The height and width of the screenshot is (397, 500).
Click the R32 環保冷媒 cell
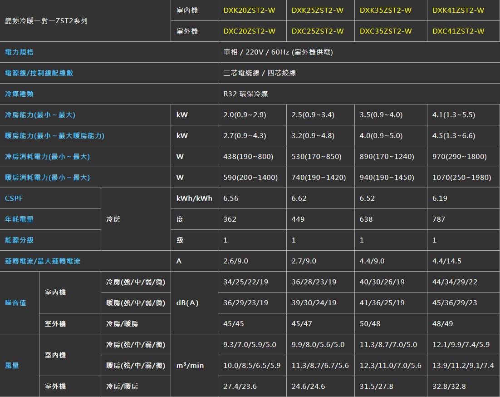click(x=245, y=94)
